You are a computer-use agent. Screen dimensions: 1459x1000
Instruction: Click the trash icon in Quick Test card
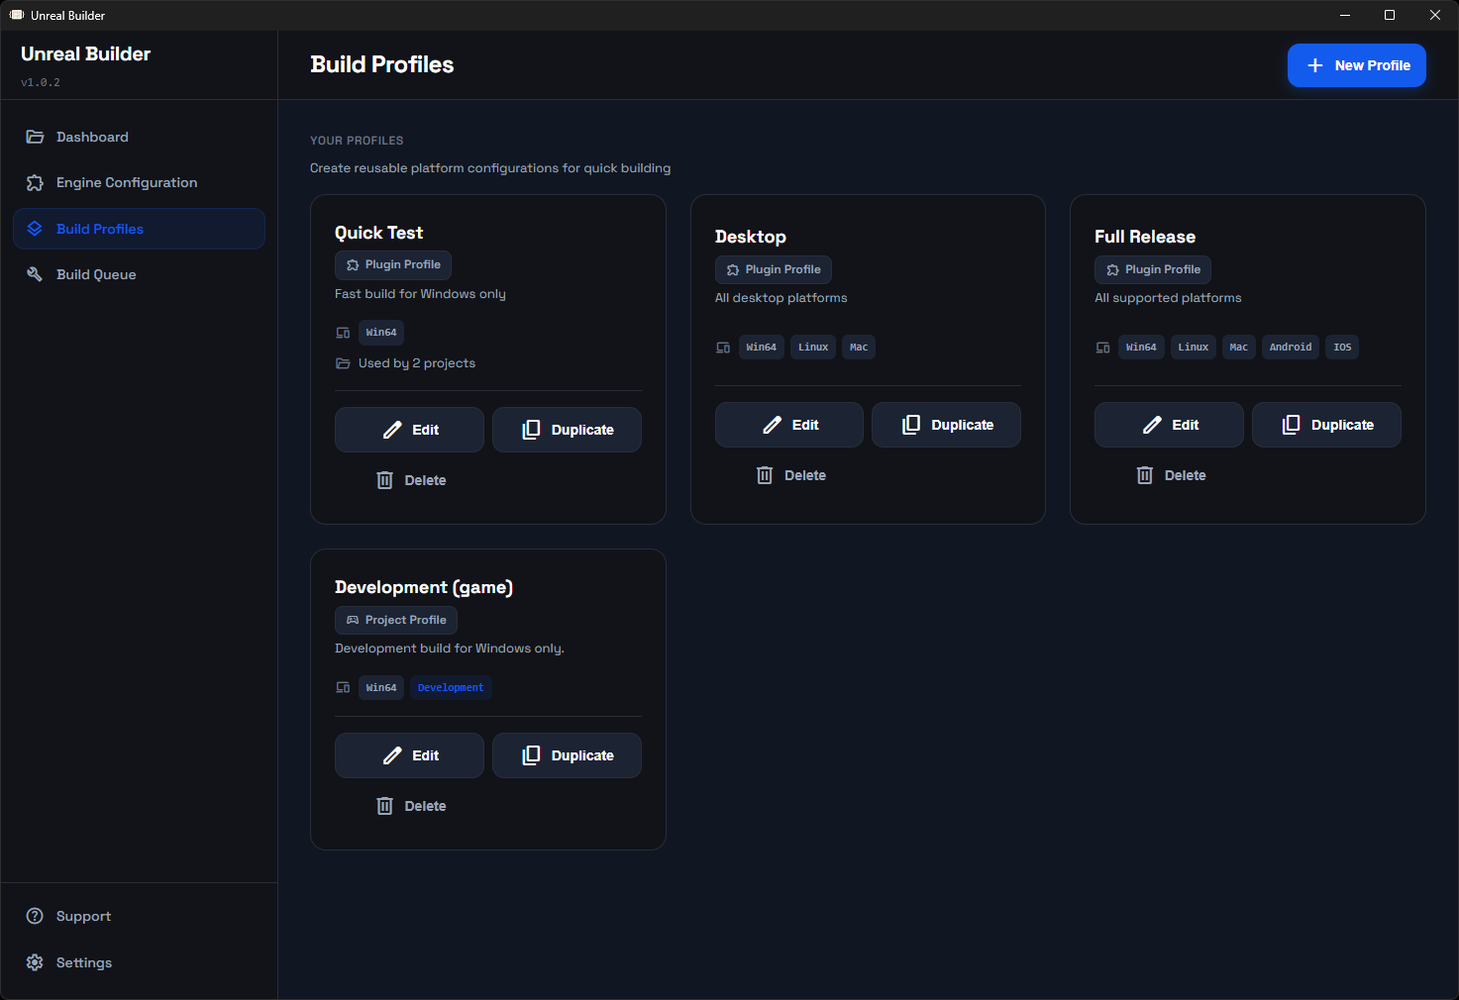[384, 480]
